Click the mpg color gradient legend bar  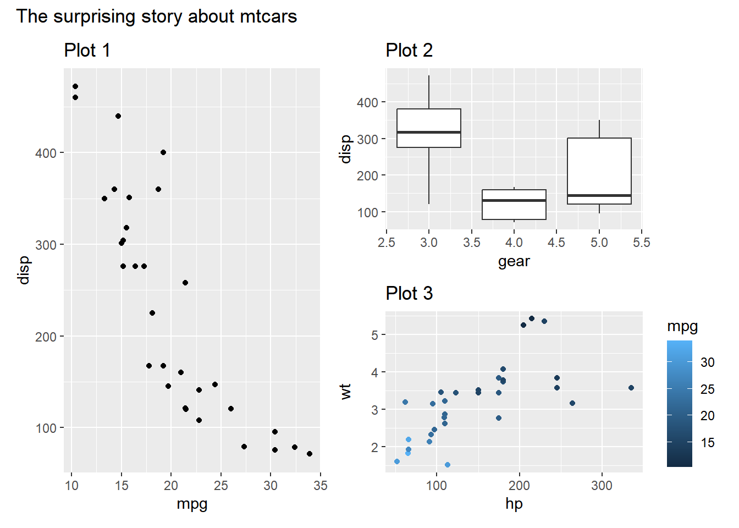[x=680, y=404]
